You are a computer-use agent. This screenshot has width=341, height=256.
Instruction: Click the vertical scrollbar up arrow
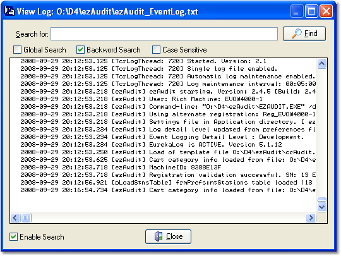click(x=321, y=64)
